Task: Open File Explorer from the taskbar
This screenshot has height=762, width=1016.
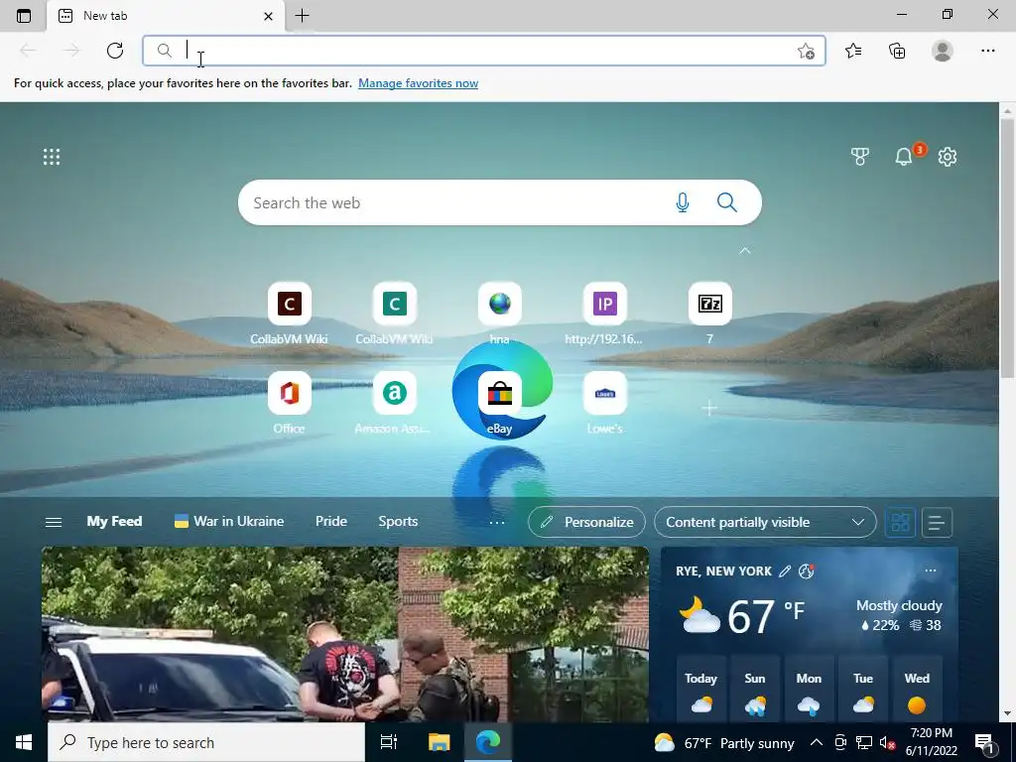Action: pos(439,742)
